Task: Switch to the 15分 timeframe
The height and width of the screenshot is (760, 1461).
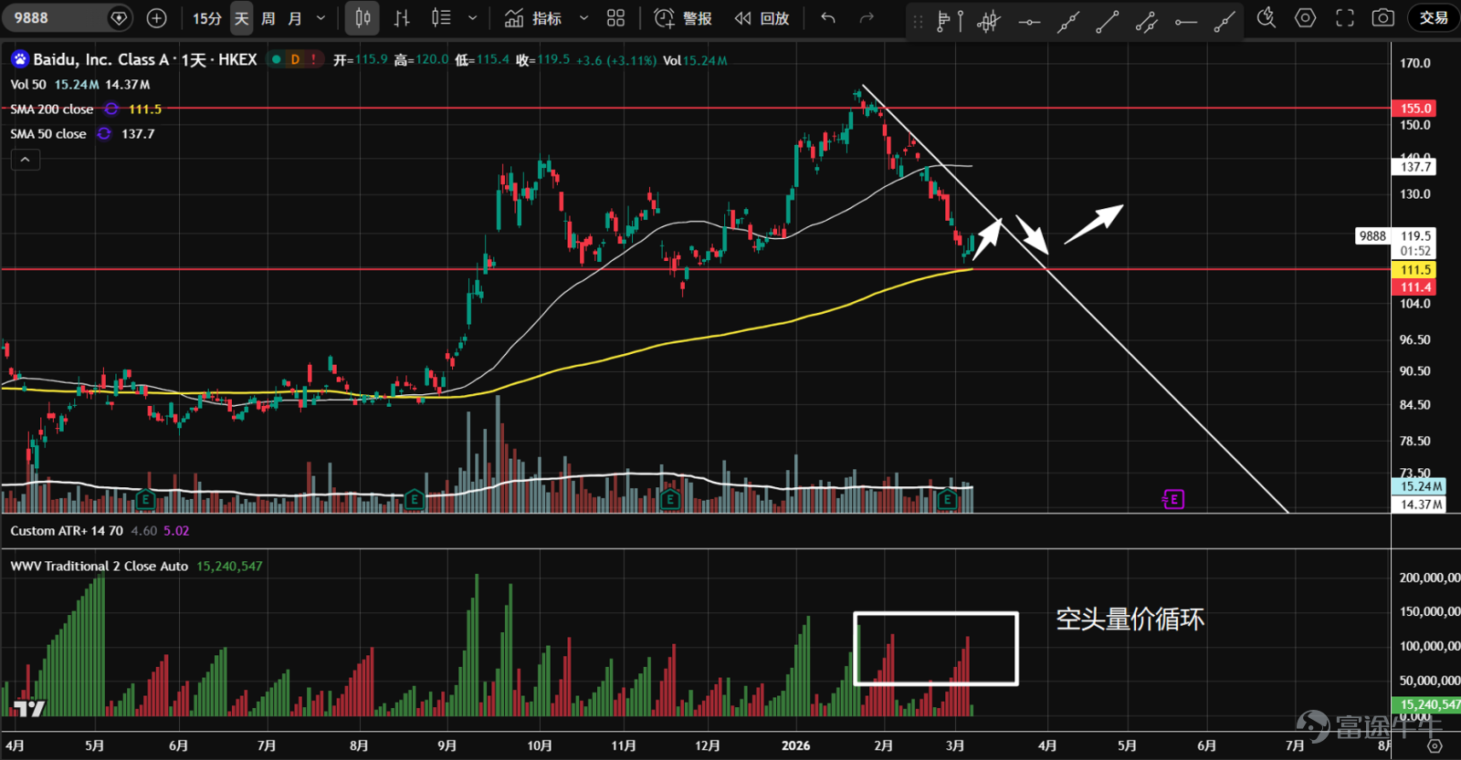Action: pos(207,18)
